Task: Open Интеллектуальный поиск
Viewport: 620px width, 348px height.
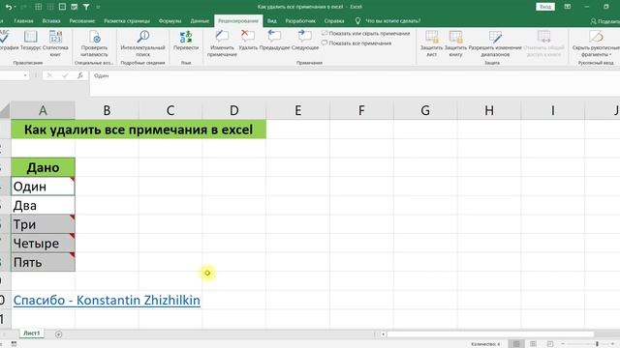Action: (x=142, y=43)
